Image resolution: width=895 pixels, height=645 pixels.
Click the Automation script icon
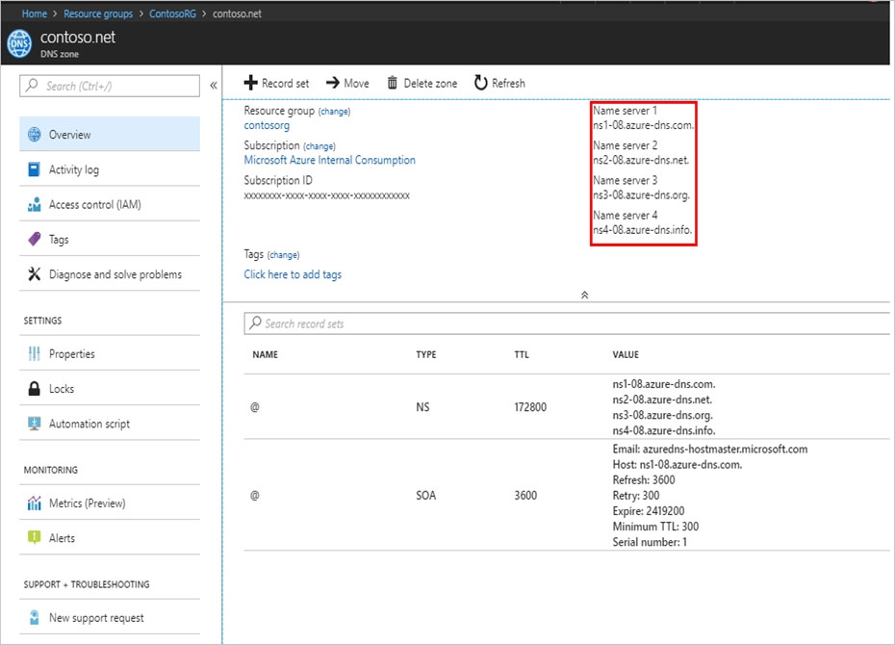click(x=35, y=424)
